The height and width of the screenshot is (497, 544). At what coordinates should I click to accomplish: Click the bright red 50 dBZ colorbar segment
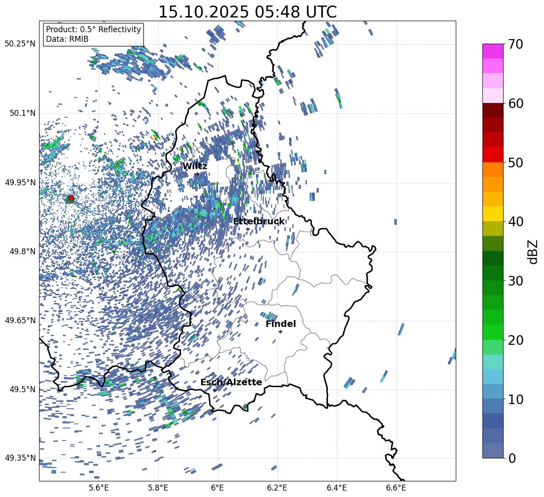[493, 155]
